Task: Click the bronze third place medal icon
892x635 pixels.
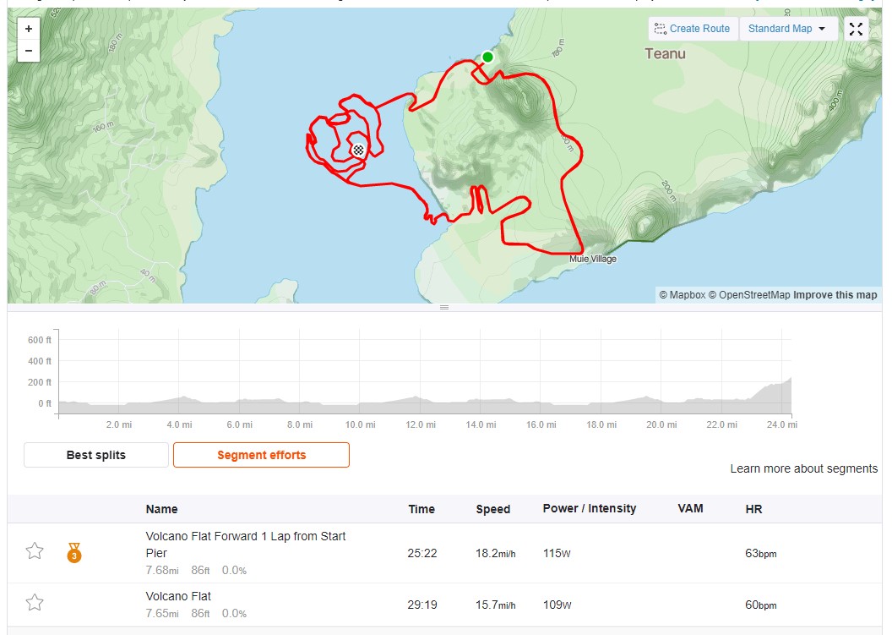Action: [74, 552]
